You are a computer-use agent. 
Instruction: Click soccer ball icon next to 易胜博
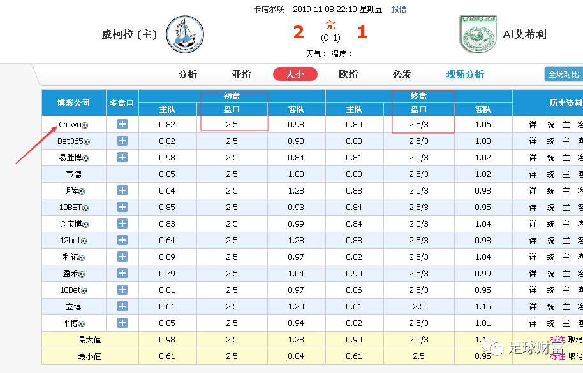(x=85, y=158)
